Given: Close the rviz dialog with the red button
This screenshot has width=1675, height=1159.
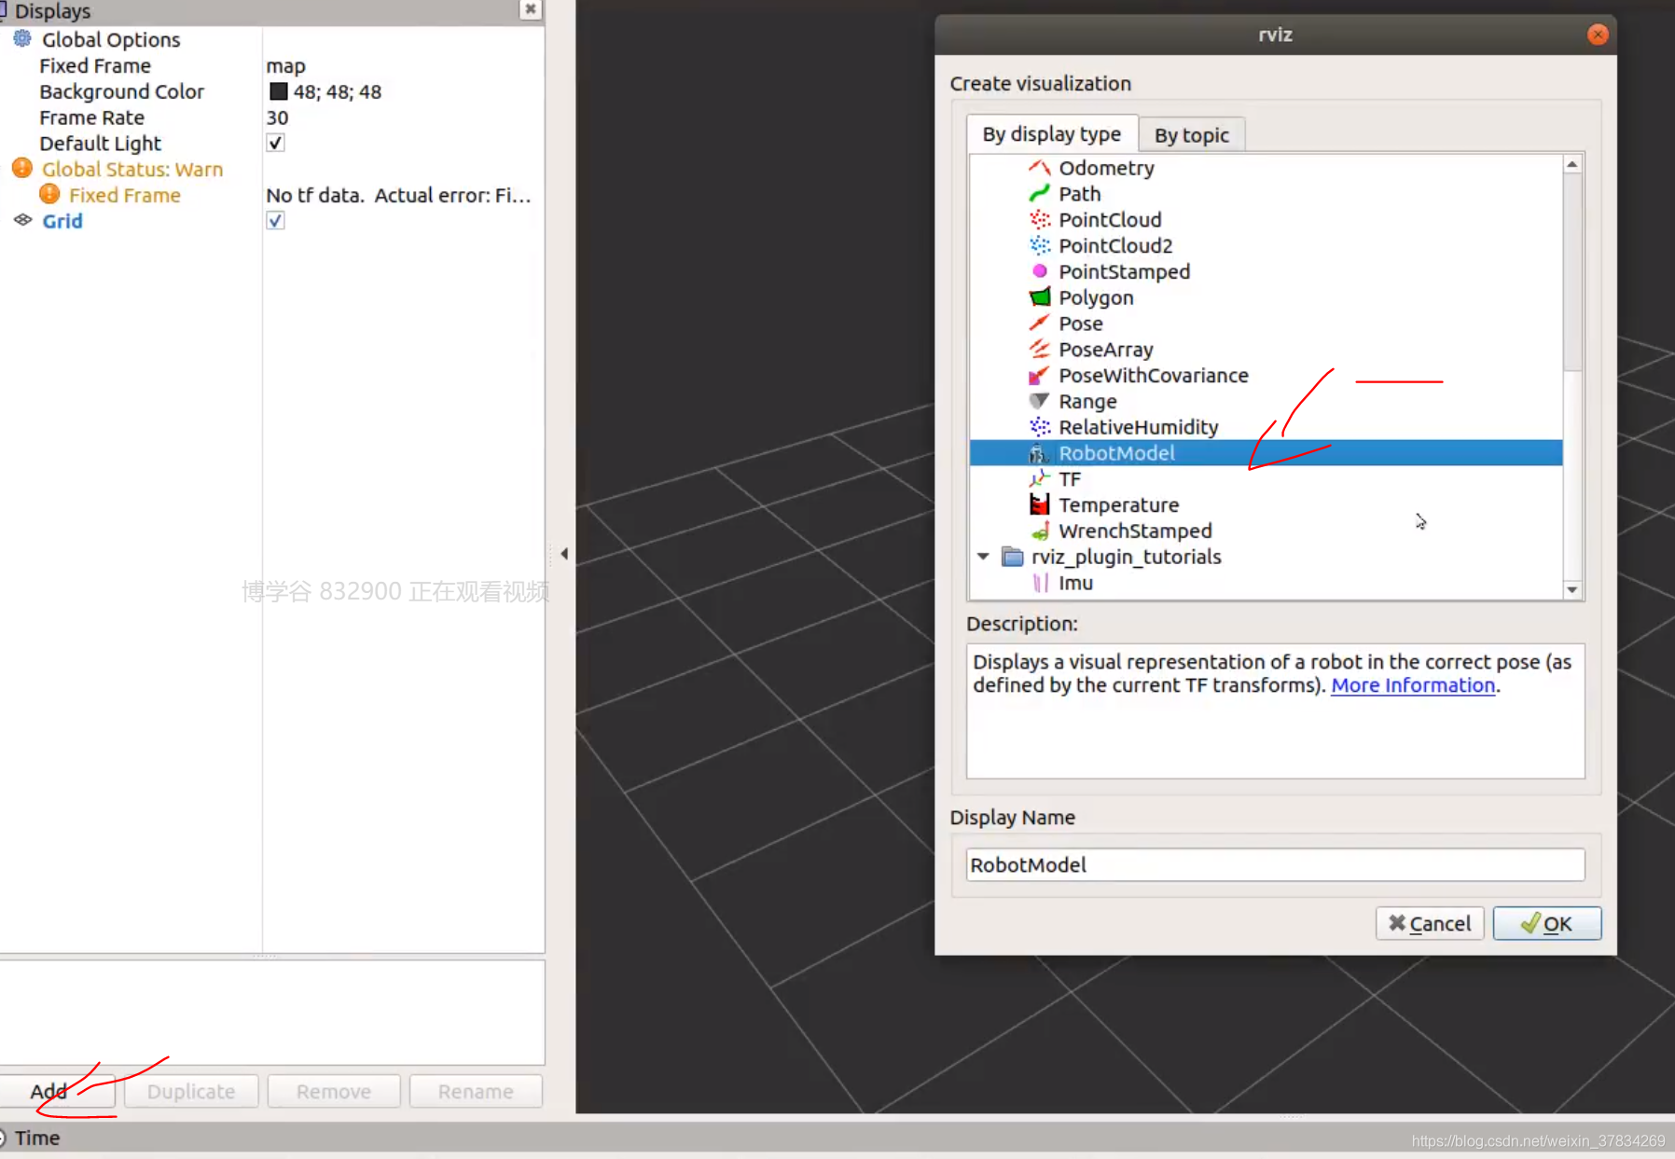Looking at the screenshot, I should pos(1597,34).
